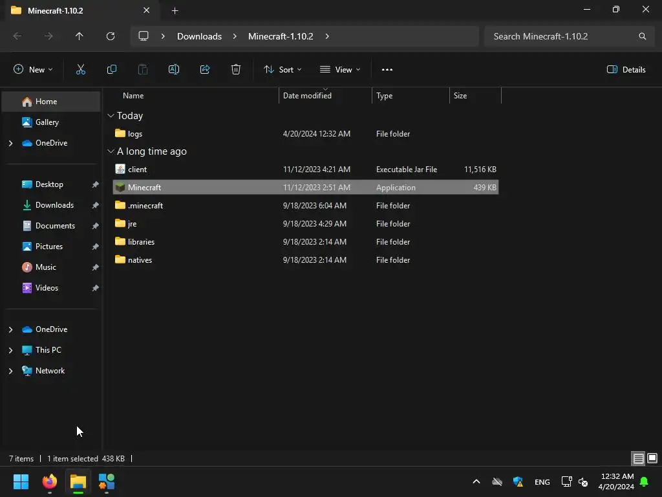Expand This PC tree node

[x=10, y=350]
